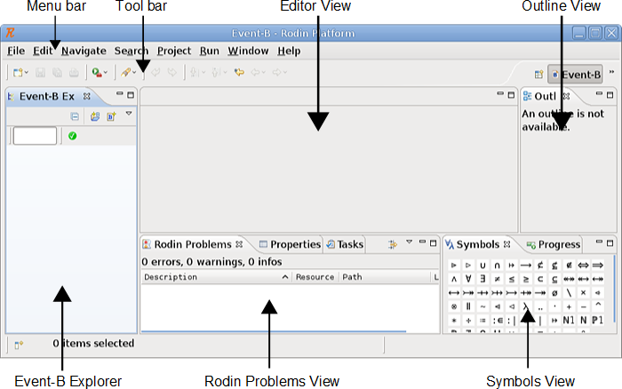Image resolution: width=622 pixels, height=389 pixels.
Task: Maximize the Outline view panel
Action: [x=610, y=95]
